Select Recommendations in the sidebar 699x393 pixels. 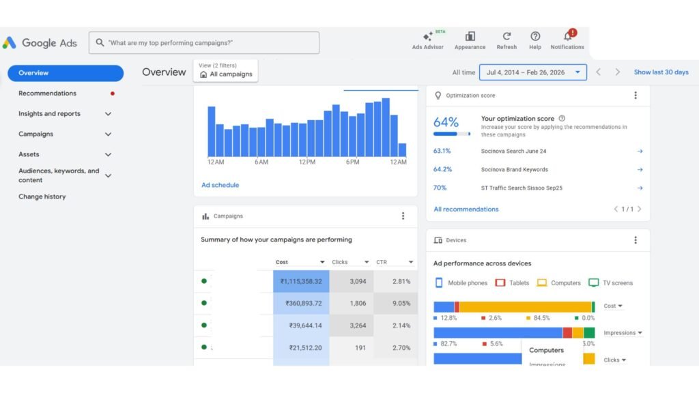pyautogui.click(x=47, y=93)
